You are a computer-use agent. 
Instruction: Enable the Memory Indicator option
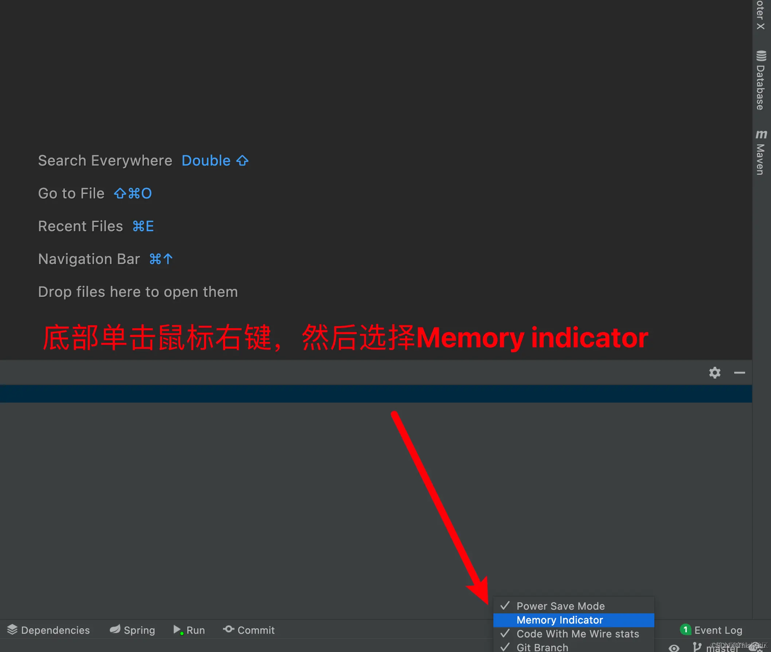559,620
